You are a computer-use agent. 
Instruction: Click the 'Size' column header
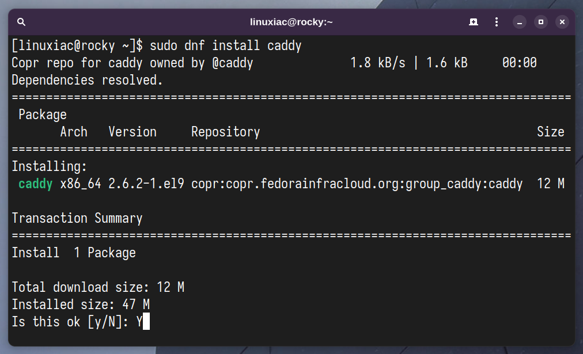point(550,132)
